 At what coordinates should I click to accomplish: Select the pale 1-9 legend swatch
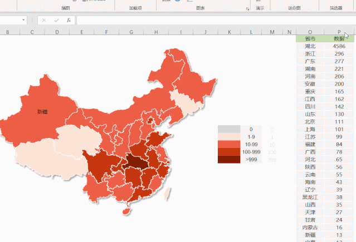pos(229,137)
